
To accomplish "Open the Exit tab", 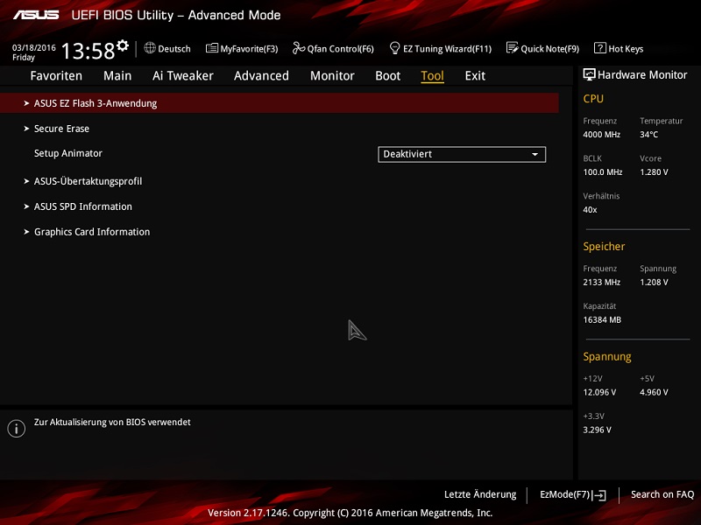I will coord(475,76).
